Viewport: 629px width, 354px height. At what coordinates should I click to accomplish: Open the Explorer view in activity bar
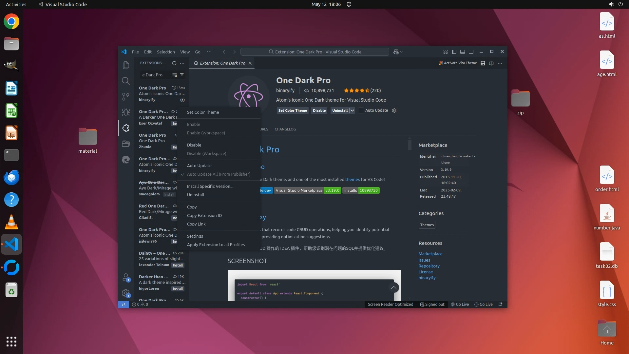(x=126, y=65)
